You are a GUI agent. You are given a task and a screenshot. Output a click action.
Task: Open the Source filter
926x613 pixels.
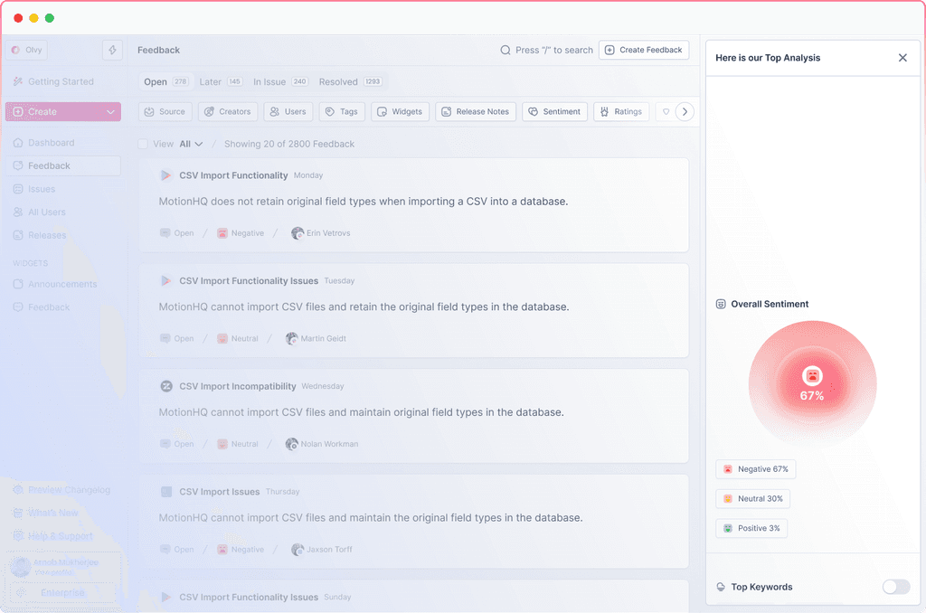click(165, 111)
